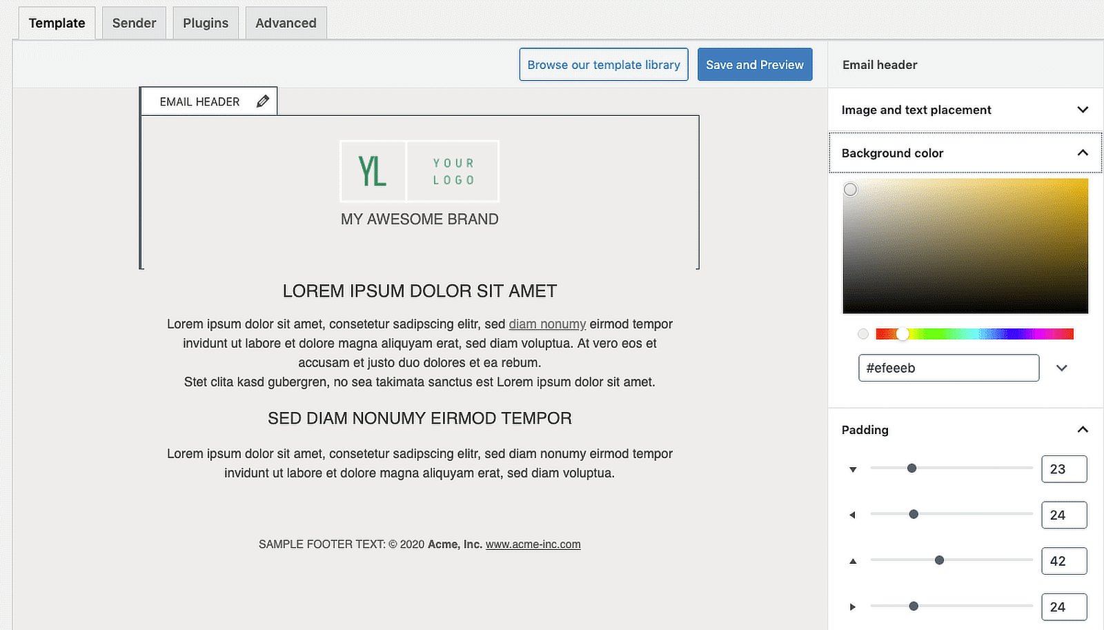The image size is (1104, 630).
Task: Click the pencil icon to edit Email Header
Action: (262, 101)
